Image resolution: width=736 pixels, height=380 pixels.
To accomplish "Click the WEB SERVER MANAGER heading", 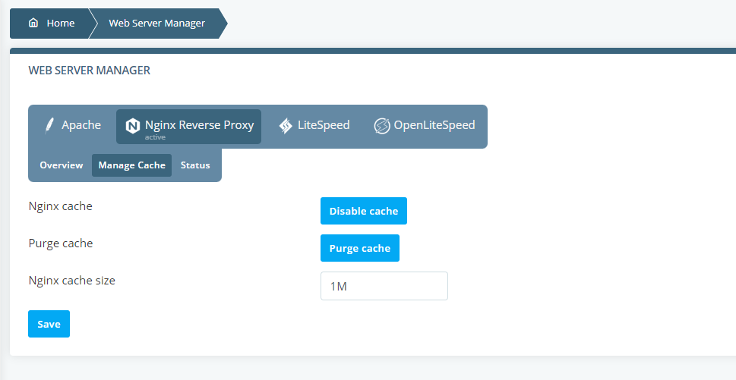I will coord(89,71).
